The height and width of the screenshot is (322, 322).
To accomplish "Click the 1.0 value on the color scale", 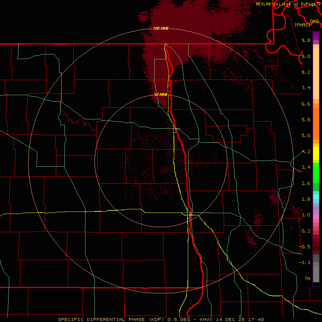I will tap(306, 215).
